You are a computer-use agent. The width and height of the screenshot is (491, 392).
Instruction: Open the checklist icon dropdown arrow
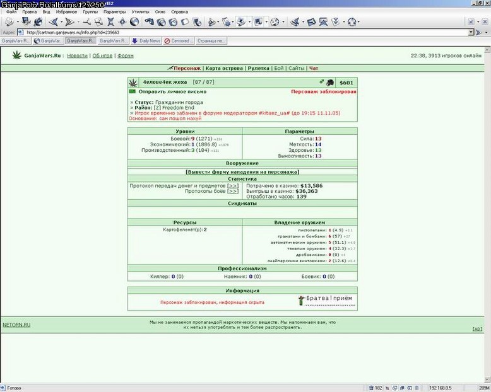click(x=343, y=22)
